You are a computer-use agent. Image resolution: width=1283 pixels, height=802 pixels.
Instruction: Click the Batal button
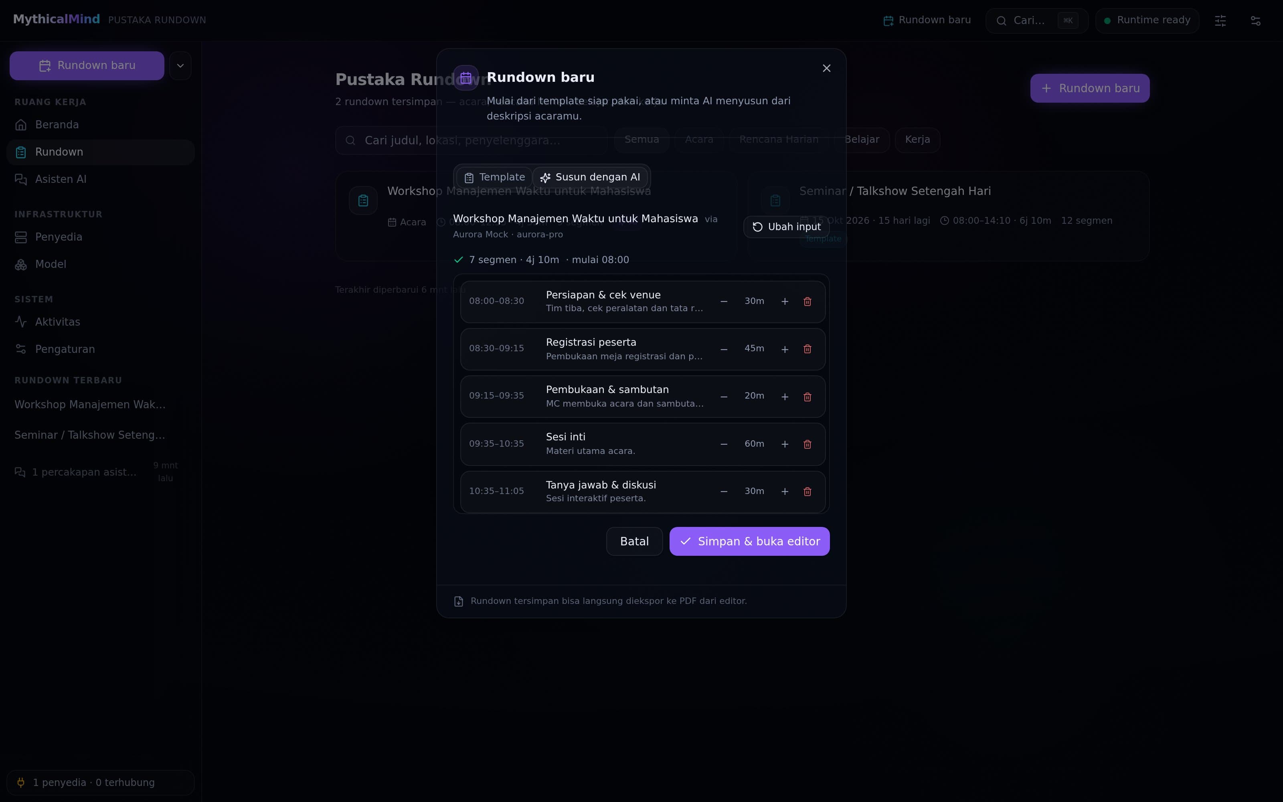634,541
